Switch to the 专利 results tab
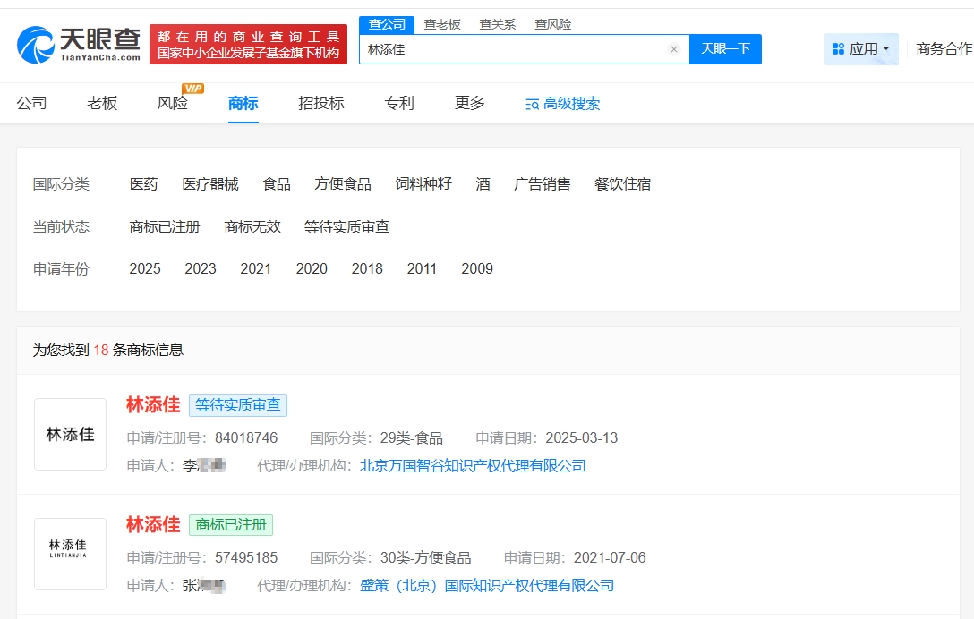 (x=398, y=103)
